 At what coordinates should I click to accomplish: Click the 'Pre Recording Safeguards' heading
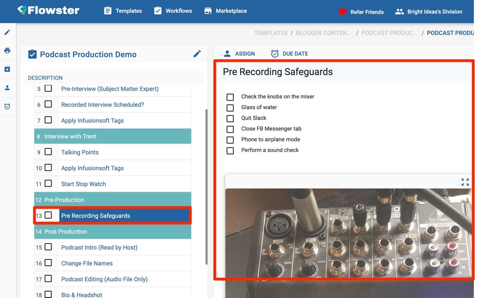pos(278,72)
